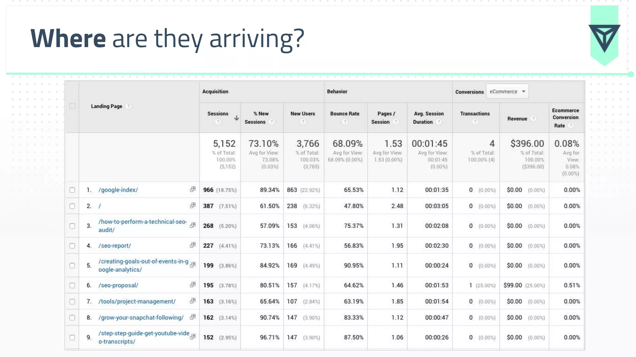
Task: Click help icon under Transactions header
Action: (475, 122)
